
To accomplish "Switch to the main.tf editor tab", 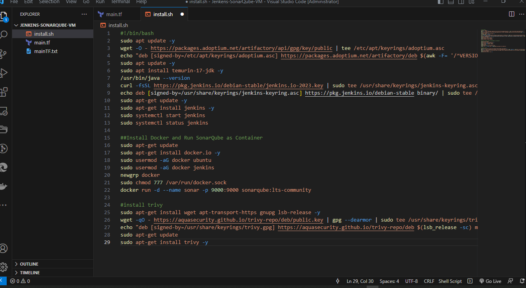I will pos(114,15).
